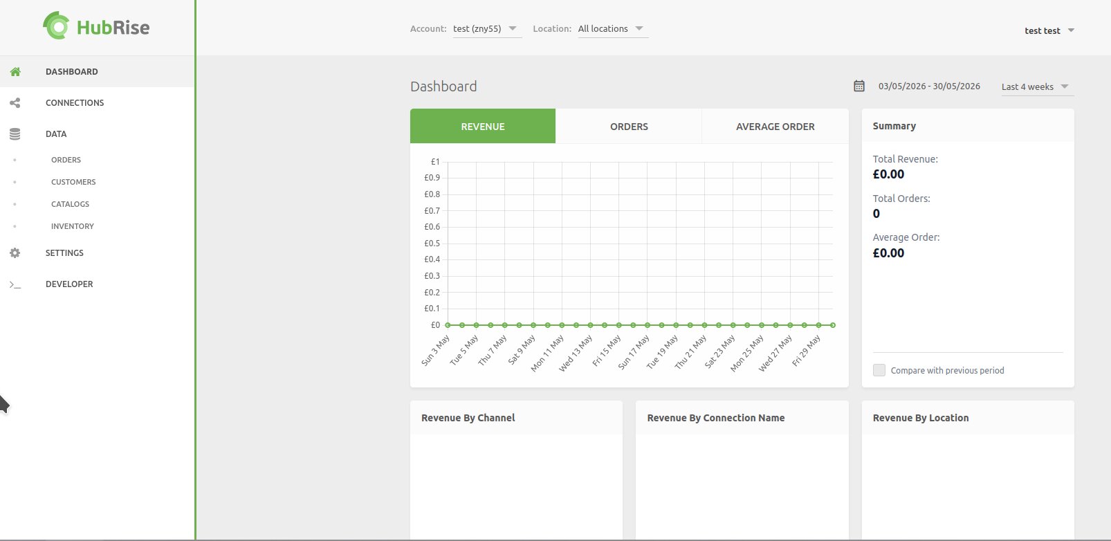
Task: Open Orders under Data in sidebar
Action: pos(66,160)
